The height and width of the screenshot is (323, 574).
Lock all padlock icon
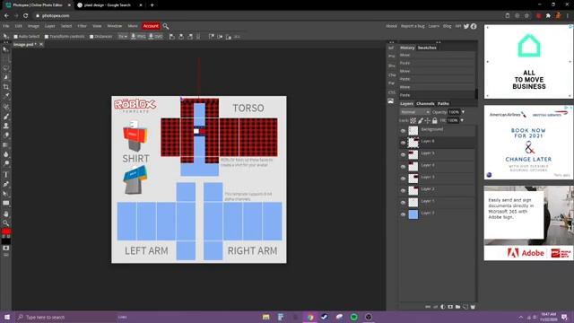(x=434, y=120)
